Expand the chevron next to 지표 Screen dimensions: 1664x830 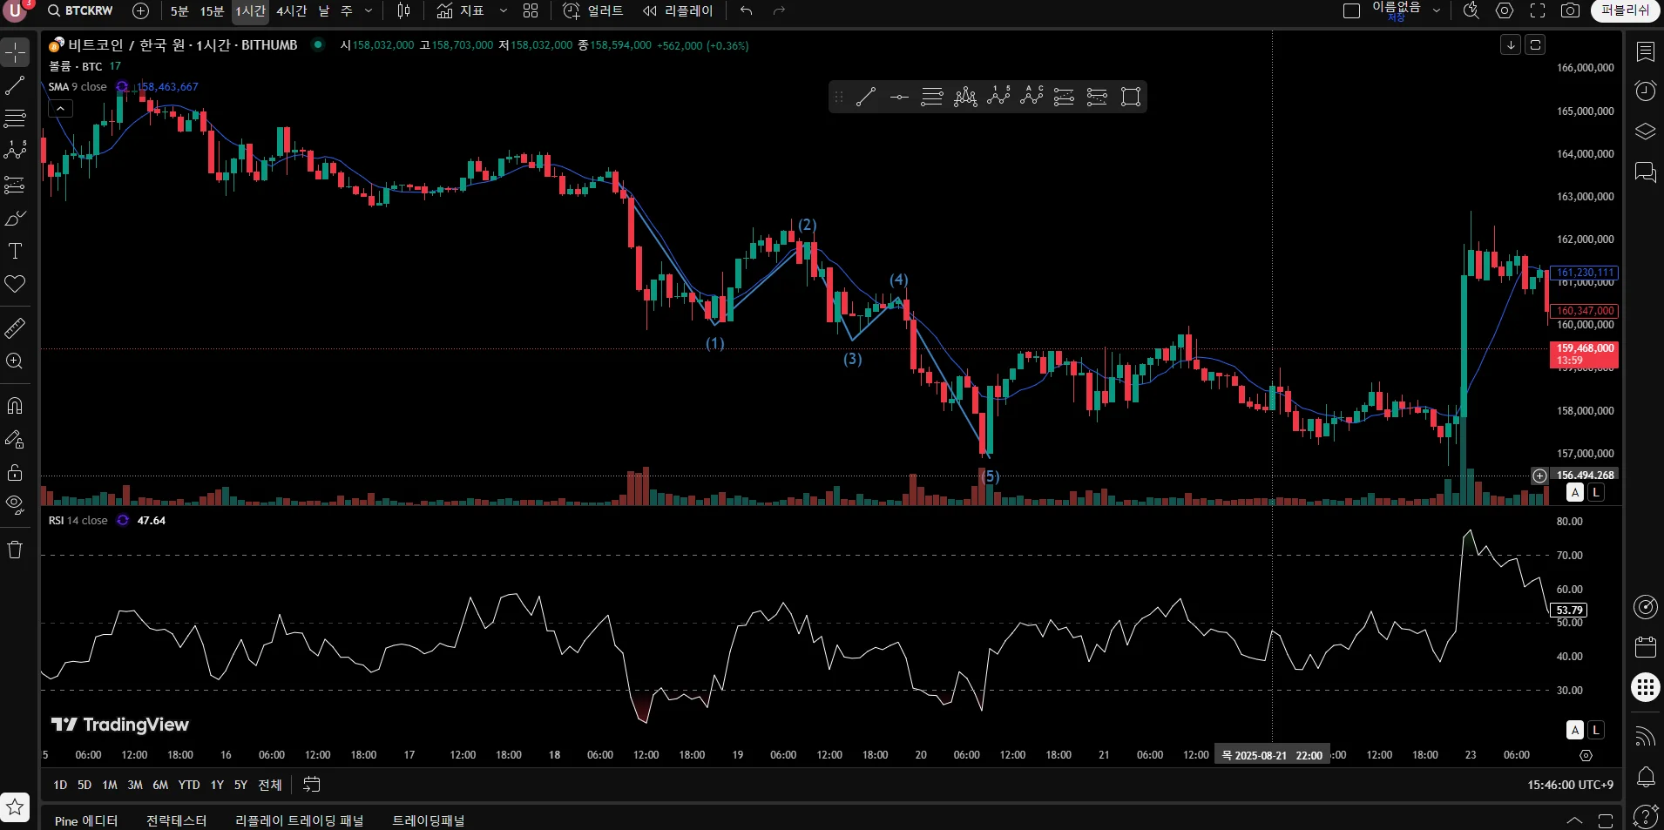[x=503, y=11]
